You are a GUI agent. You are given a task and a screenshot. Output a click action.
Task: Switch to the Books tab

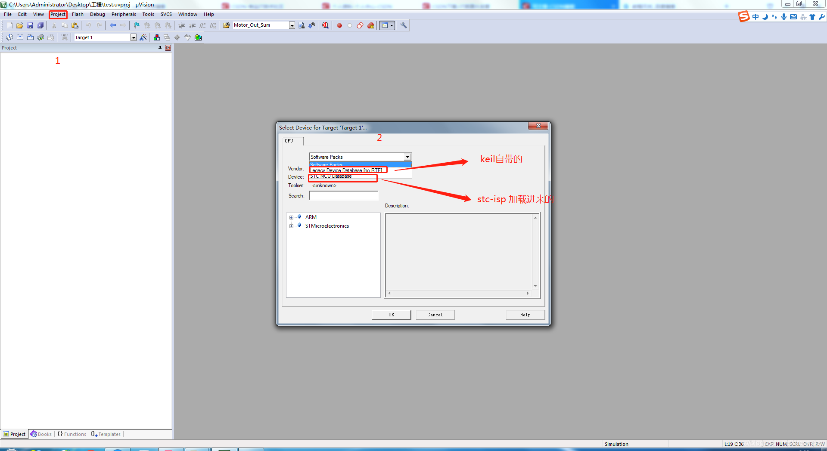click(41, 434)
